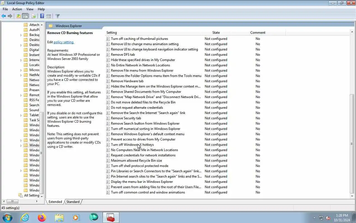Open the File menu
This screenshot has height=223, width=356.
[5, 9]
